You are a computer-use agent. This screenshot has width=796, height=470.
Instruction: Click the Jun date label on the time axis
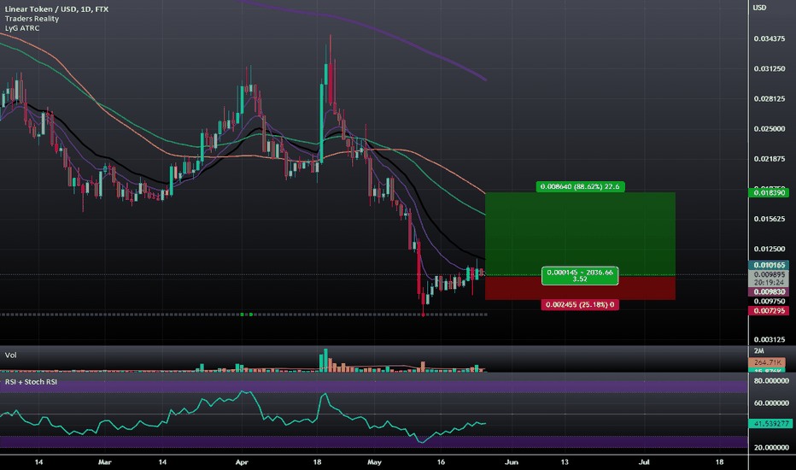pos(512,461)
